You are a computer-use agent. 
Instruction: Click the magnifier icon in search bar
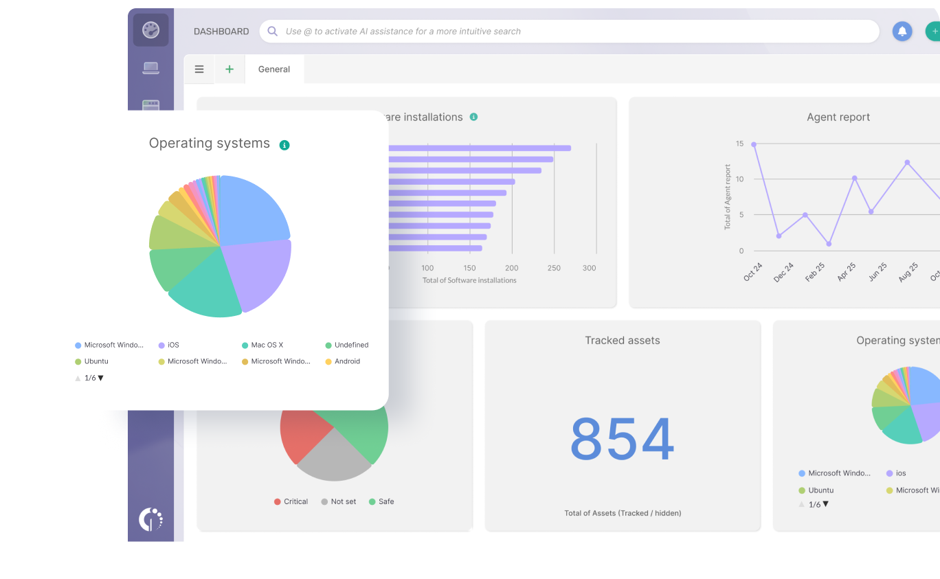pyautogui.click(x=272, y=31)
